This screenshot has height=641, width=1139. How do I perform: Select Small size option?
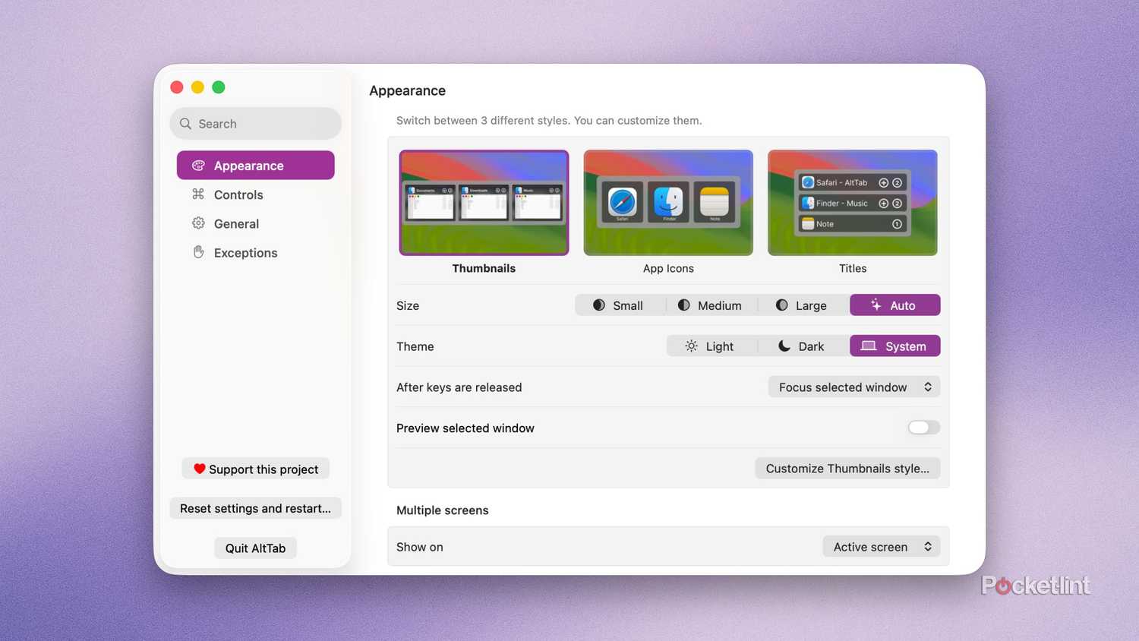coord(621,305)
